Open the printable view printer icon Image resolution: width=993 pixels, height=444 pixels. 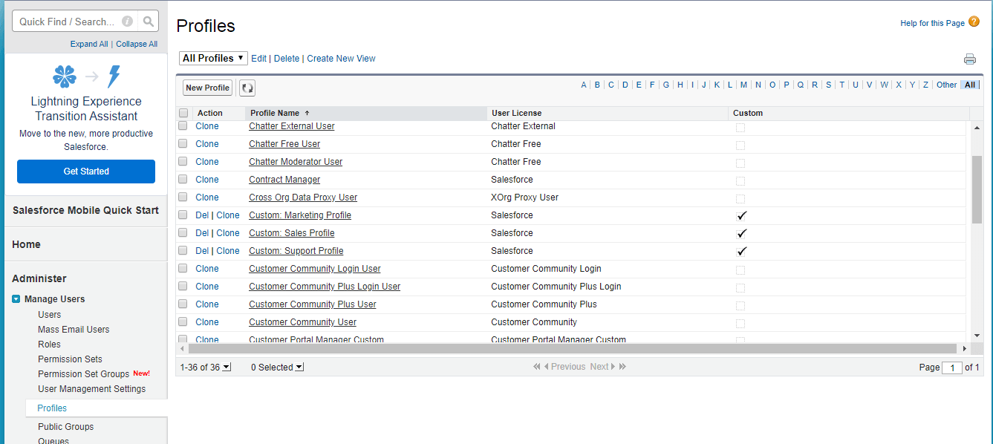pyautogui.click(x=969, y=59)
